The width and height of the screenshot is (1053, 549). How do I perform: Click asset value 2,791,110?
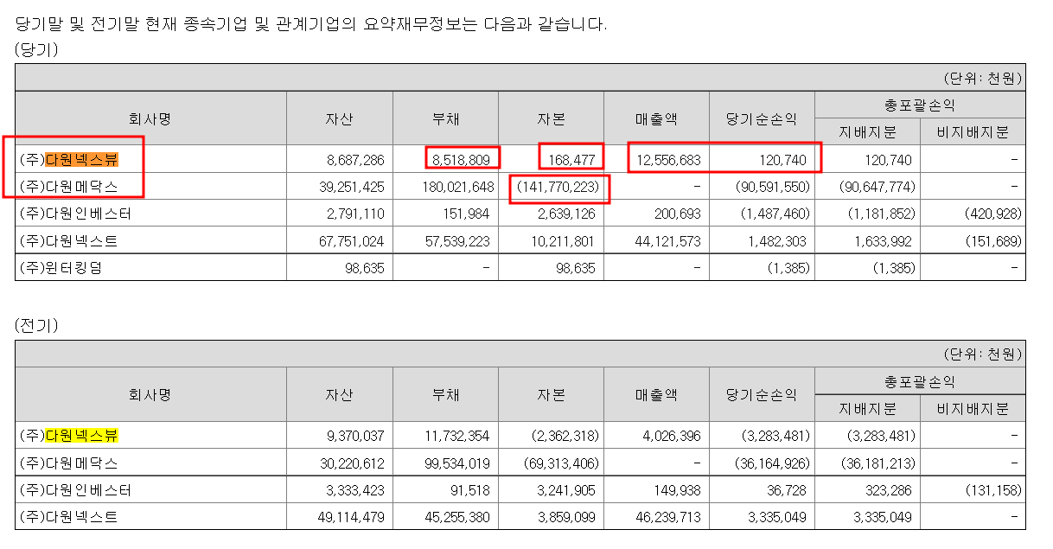(x=355, y=214)
